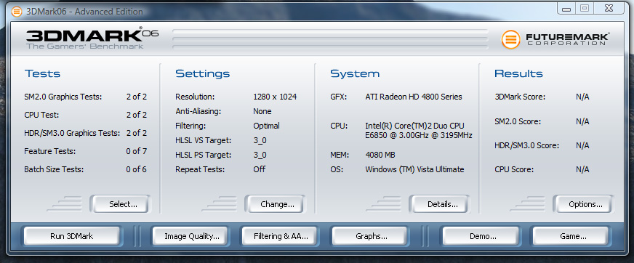Open the Change... settings dialog
This screenshot has height=263, width=634.
(x=275, y=204)
